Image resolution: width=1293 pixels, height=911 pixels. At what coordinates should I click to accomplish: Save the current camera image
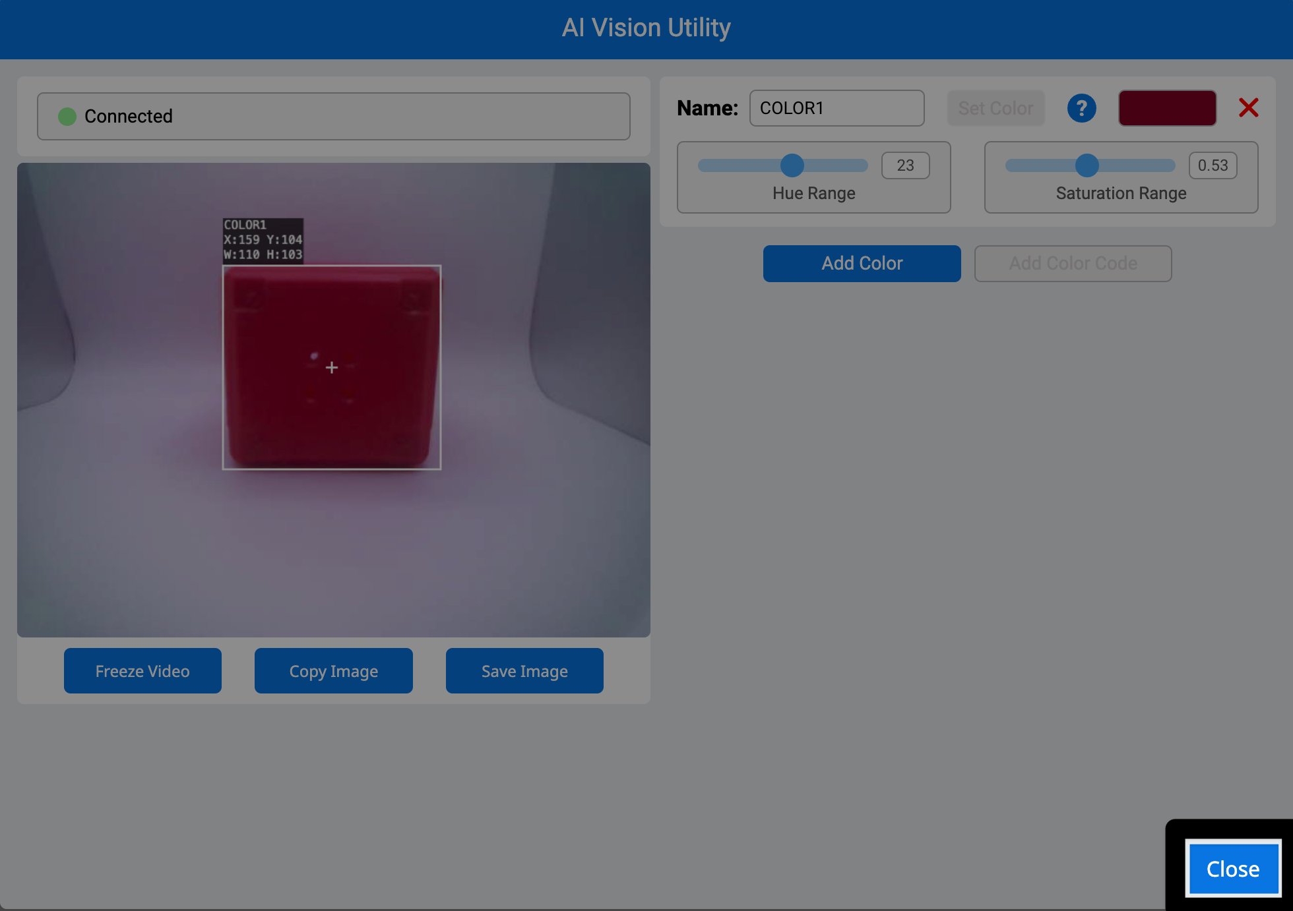(524, 670)
